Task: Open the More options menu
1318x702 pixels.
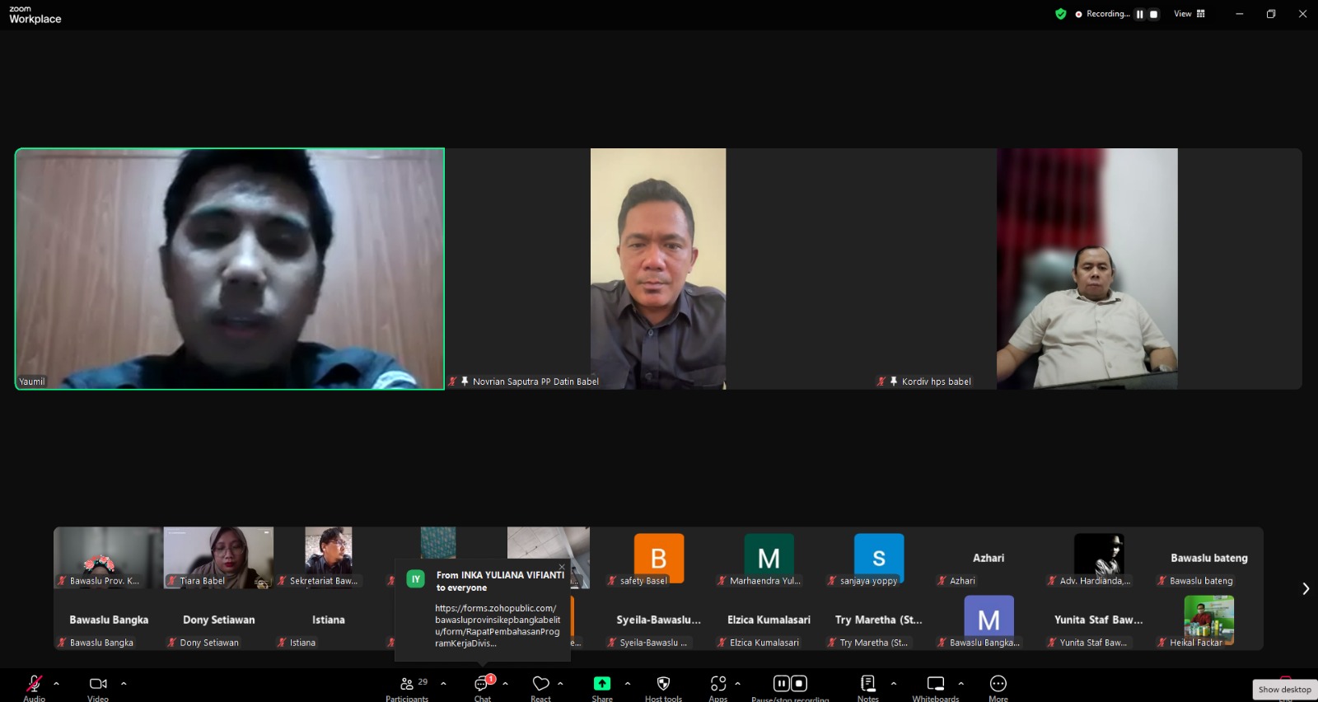Action: point(998,684)
